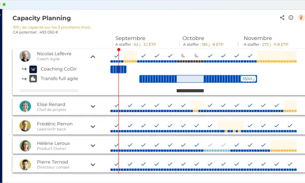This screenshot has width=305, height=183.
Task: Click the name Nicolas Lefèvre
Action: [54, 54]
